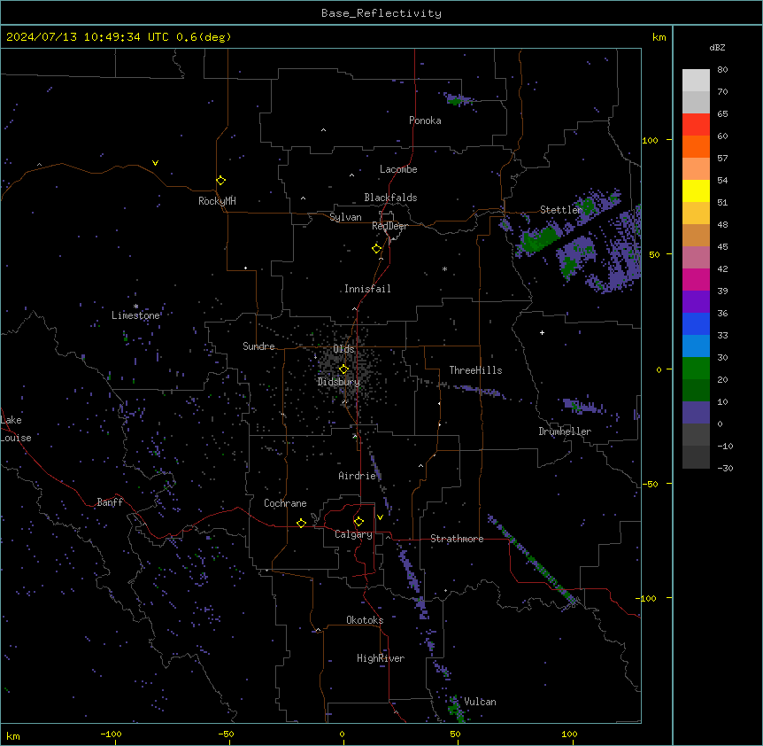Click the Limestone label
Viewport: 763px width, 746px height.
pyautogui.click(x=135, y=315)
